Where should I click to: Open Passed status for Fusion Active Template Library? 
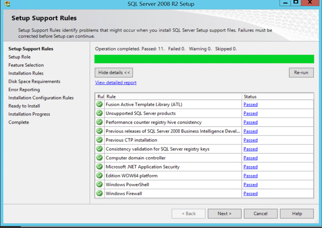[251, 105]
